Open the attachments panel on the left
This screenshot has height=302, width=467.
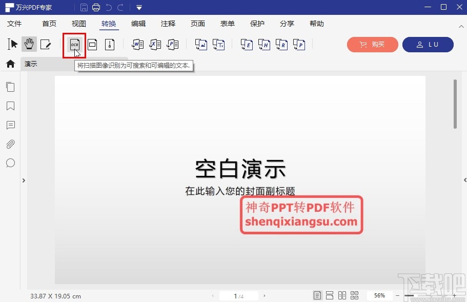[10, 144]
